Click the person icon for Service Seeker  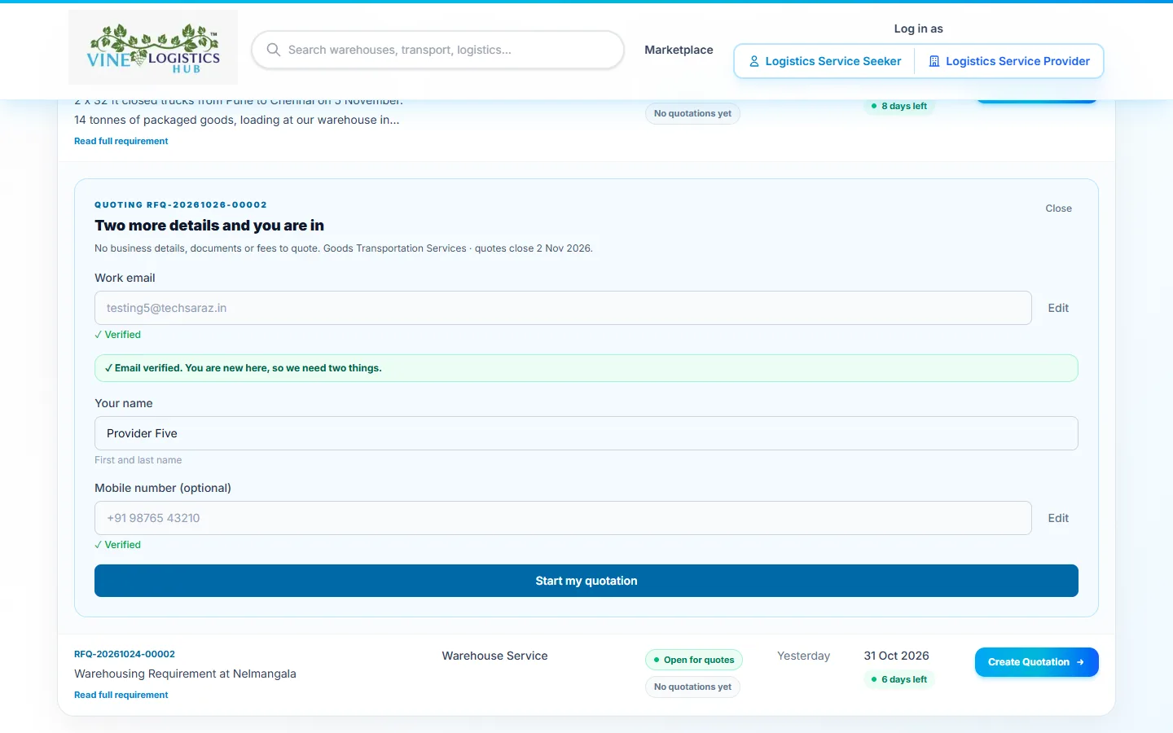754,61
